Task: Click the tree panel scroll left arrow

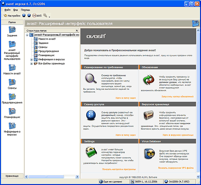Action: click(x=26, y=177)
